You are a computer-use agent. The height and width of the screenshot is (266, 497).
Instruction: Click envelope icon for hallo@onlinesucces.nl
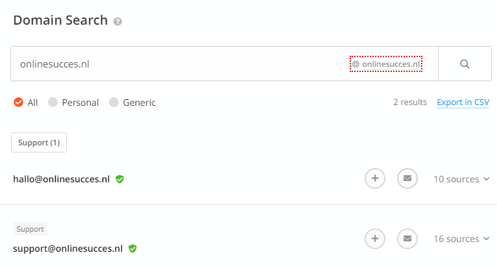coord(407,179)
